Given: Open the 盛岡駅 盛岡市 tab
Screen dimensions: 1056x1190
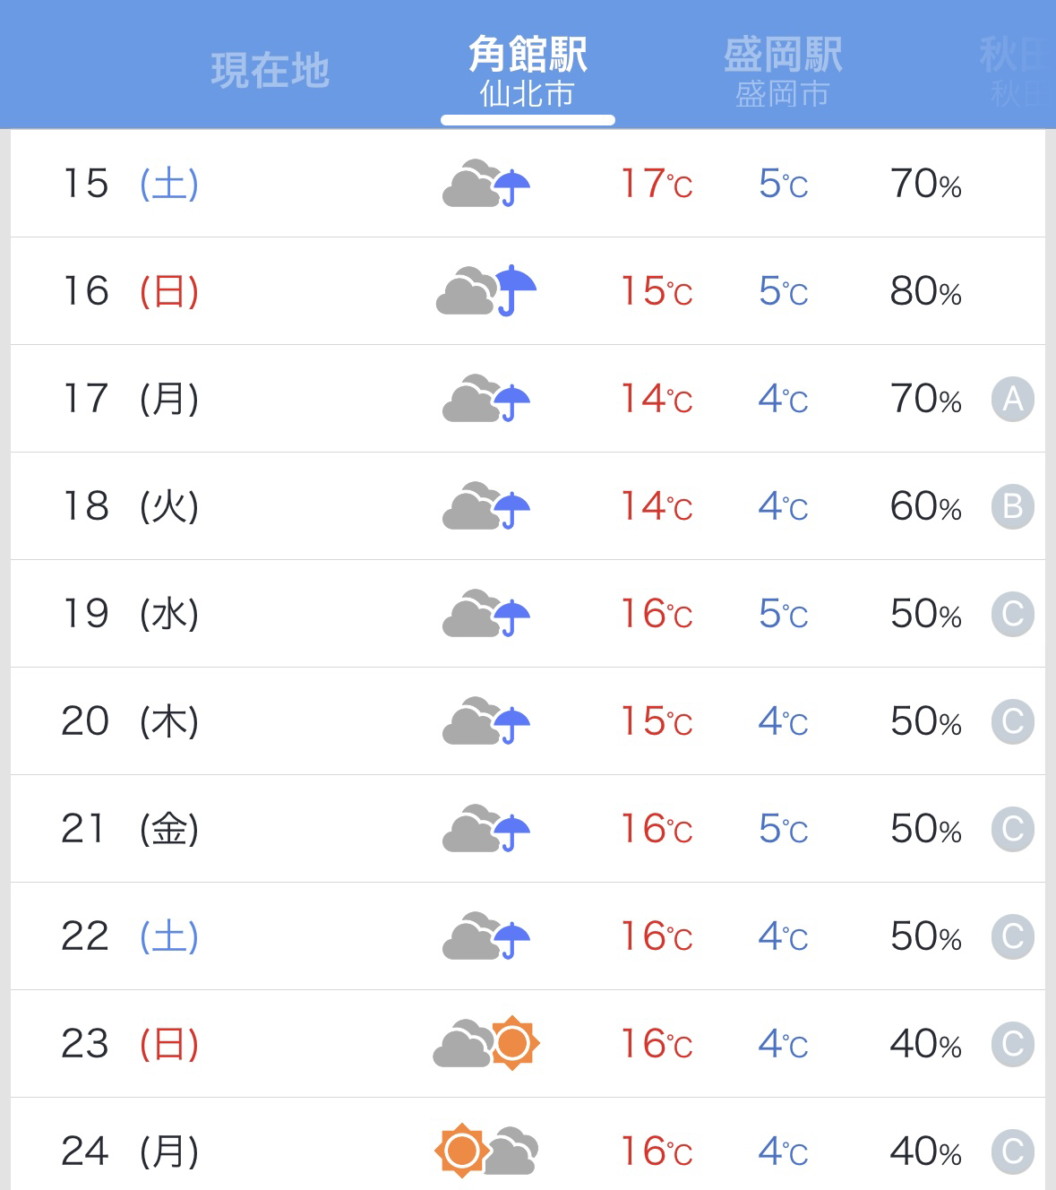Looking at the screenshot, I should coord(783,73).
